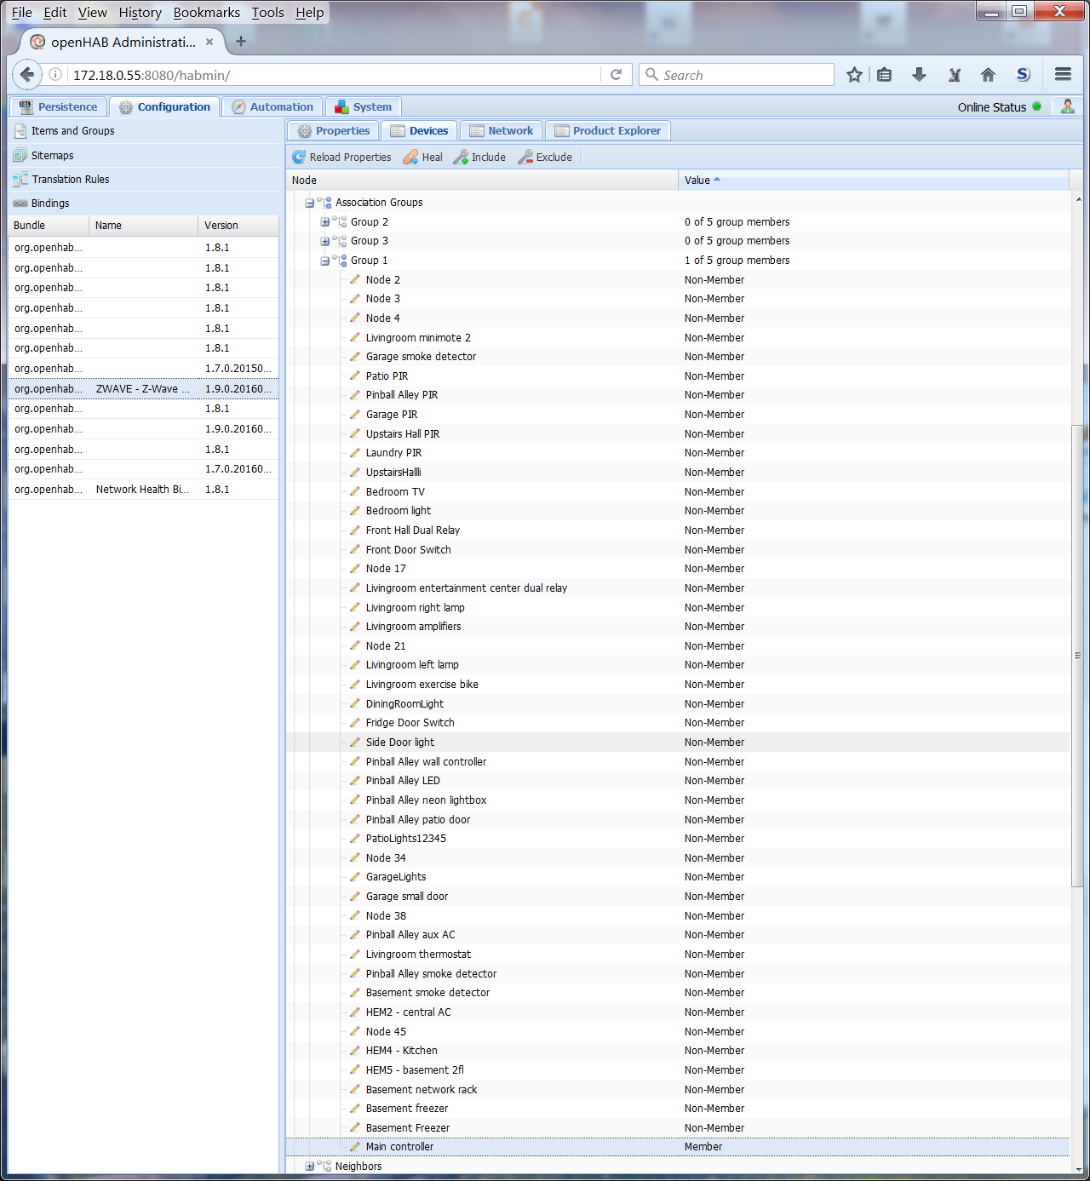Switch to the Network tab

tap(501, 130)
